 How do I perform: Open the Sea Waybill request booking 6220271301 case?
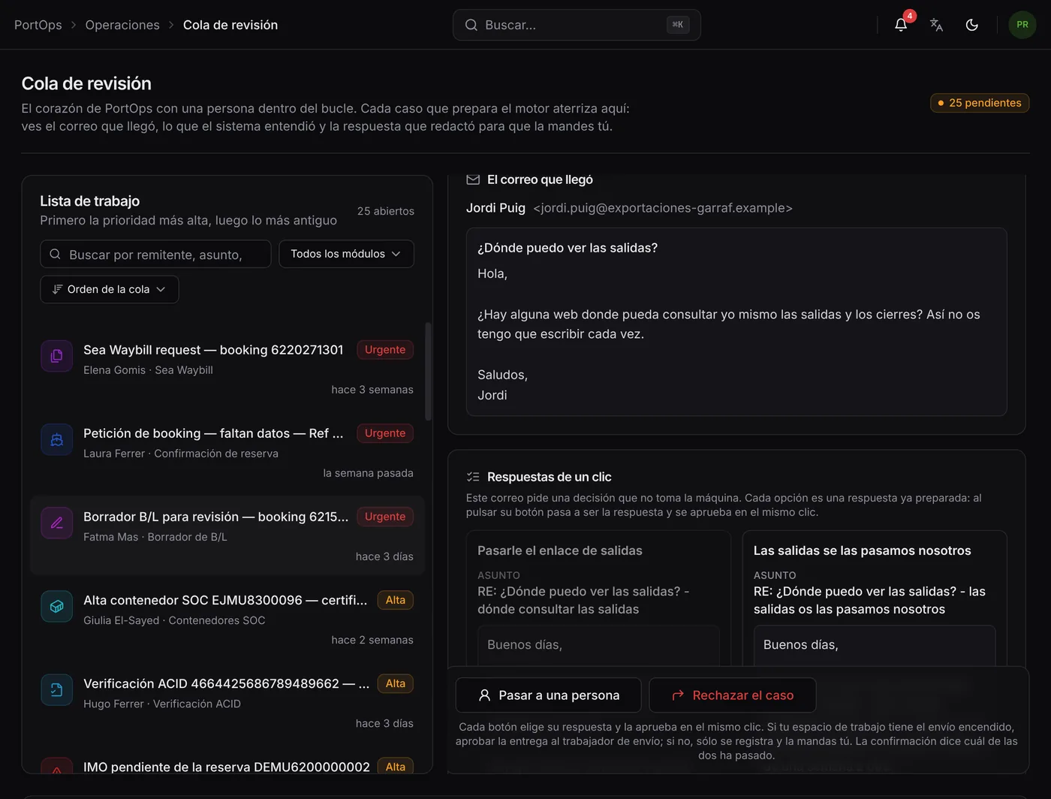227,369
